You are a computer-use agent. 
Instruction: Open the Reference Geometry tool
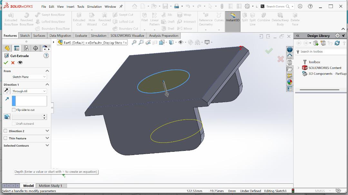click(206, 19)
